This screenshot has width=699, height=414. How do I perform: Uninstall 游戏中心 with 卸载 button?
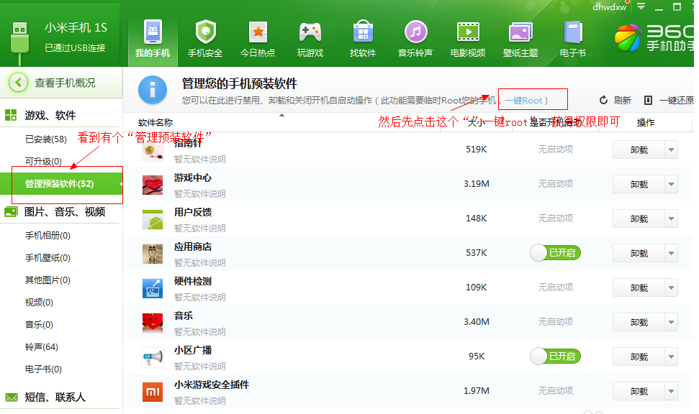[639, 184]
